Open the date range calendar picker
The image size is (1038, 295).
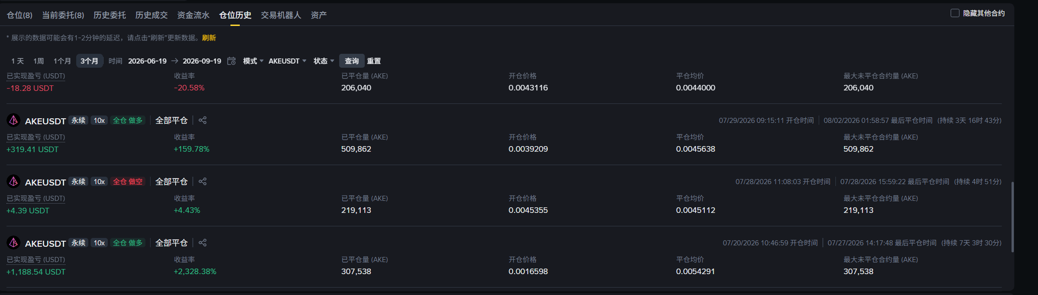click(231, 61)
